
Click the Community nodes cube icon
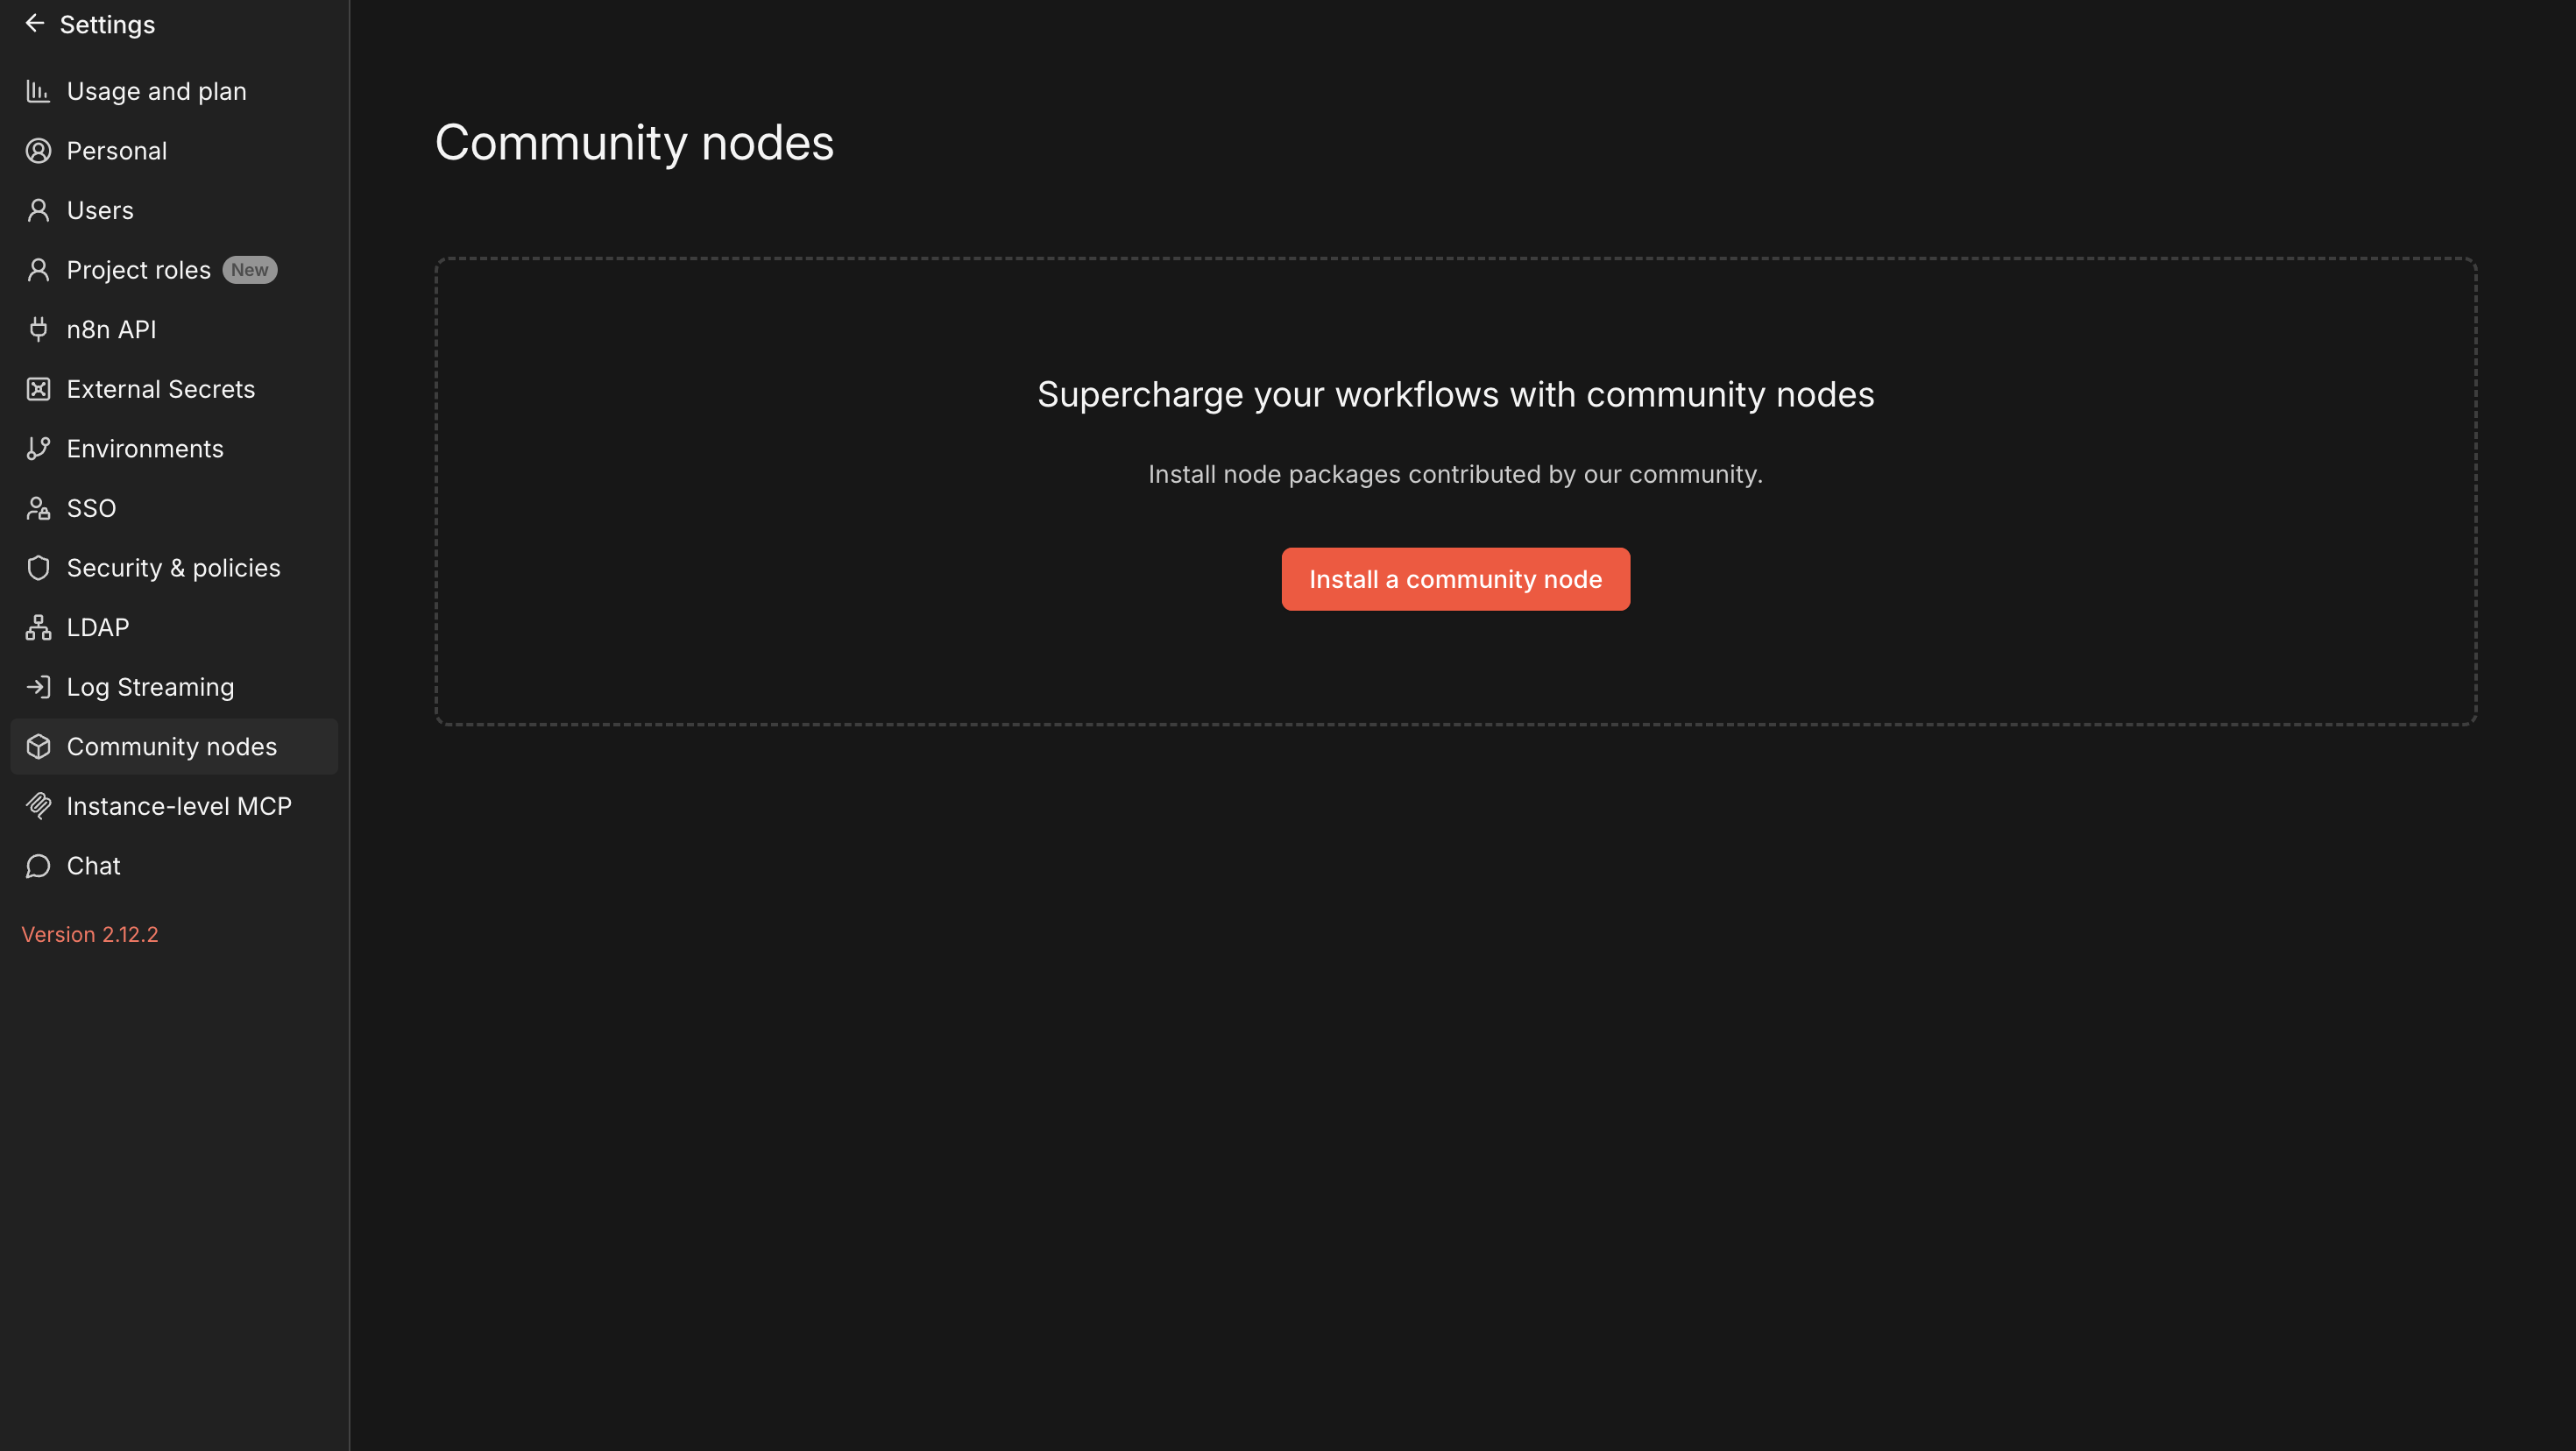coord(38,747)
